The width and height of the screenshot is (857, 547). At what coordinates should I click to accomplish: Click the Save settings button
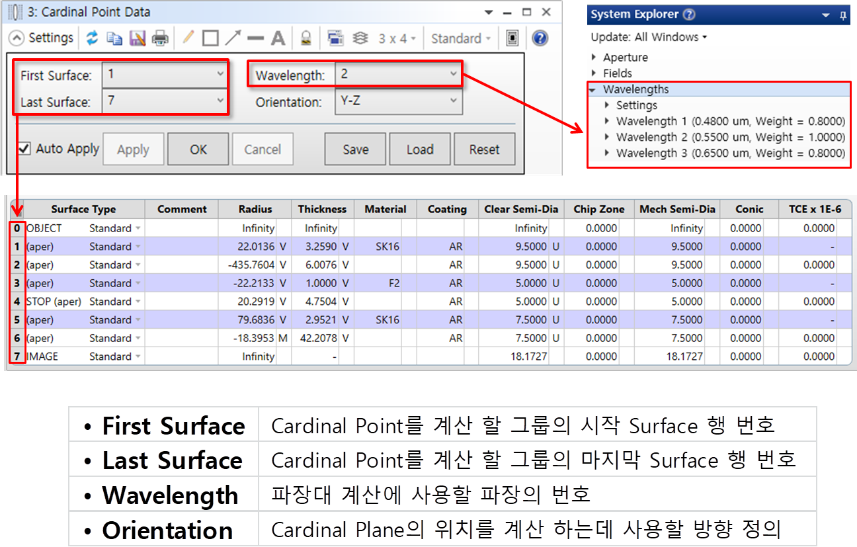(x=355, y=149)
